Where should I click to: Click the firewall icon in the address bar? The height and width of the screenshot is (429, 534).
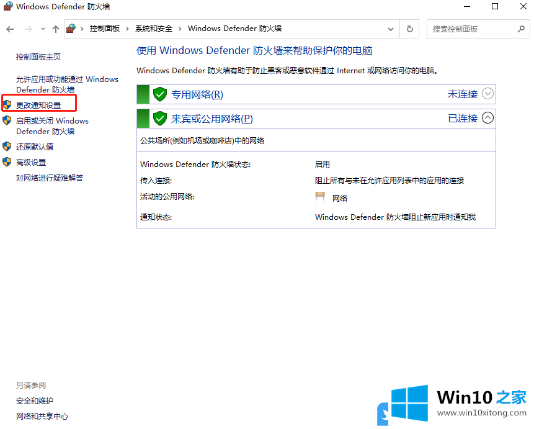tap(71, 29)
